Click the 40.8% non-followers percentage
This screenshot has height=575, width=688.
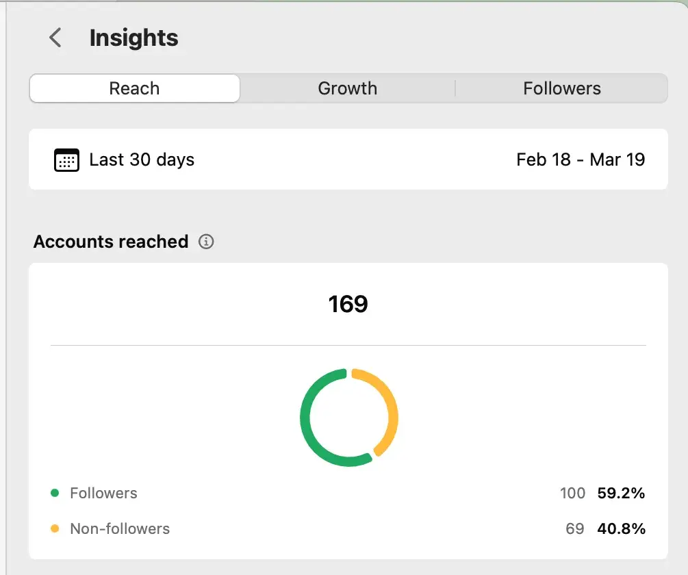[621, 528]
